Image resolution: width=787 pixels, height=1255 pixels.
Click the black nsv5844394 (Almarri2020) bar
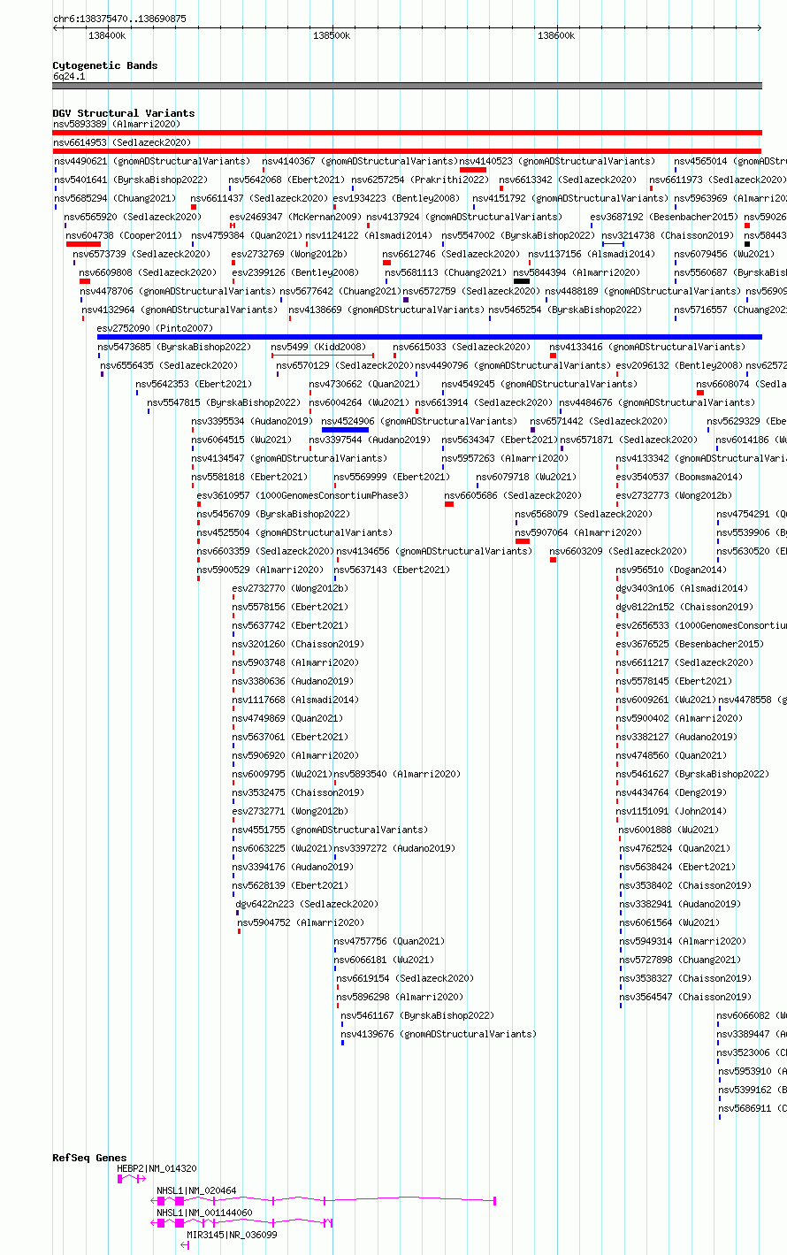(x=522, y=281)
